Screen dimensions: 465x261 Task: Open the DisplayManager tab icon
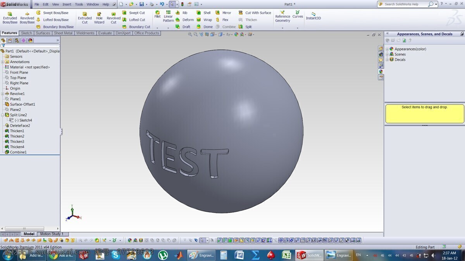point(31,40)
